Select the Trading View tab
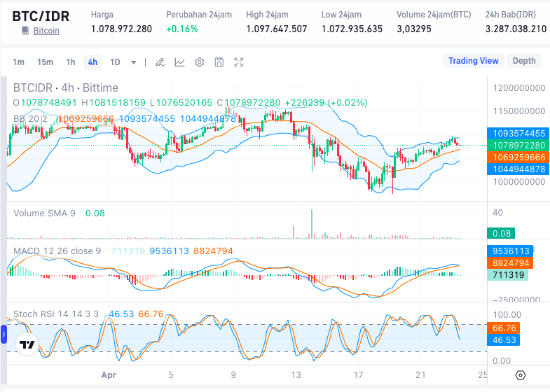Image resolution: width=550 pixels, height=392 pixels. coord(473,61)
